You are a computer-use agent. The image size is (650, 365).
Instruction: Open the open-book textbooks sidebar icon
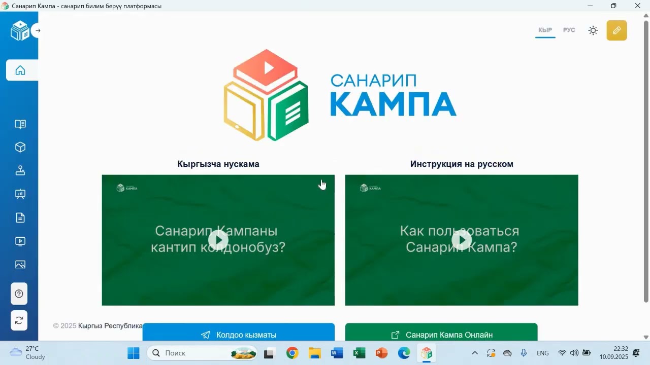20,124
